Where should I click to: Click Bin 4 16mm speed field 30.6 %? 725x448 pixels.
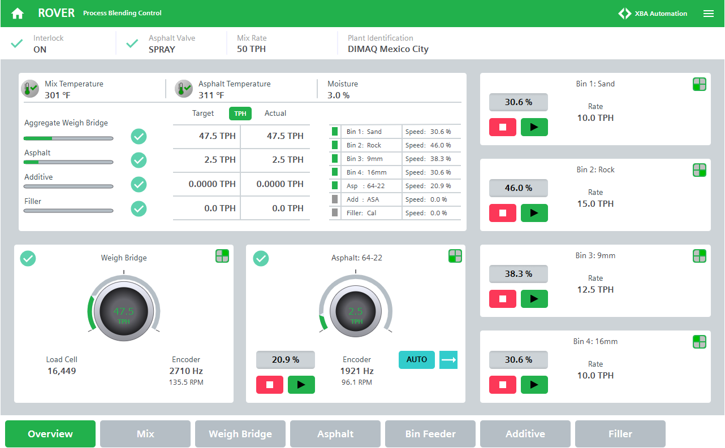[519, 360]
